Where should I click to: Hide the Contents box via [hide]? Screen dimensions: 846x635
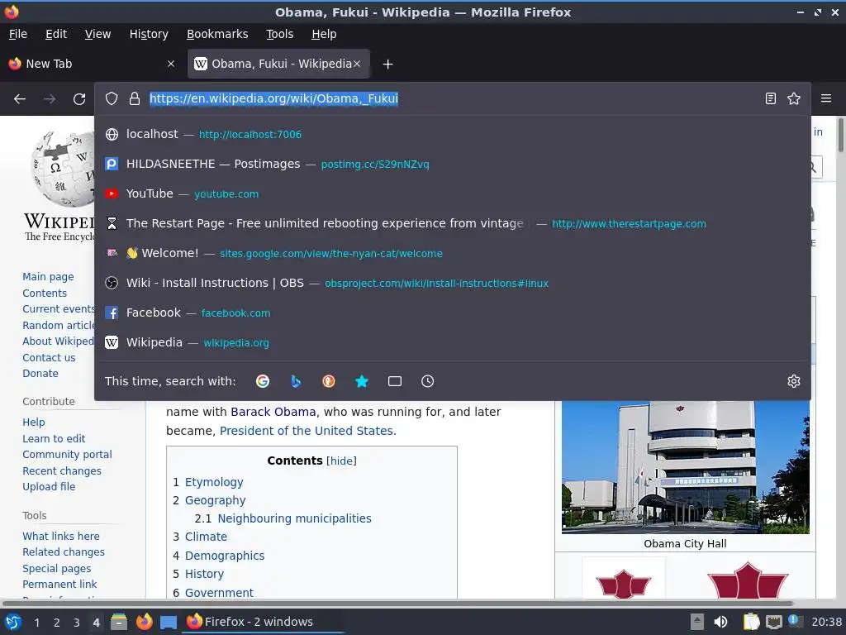(341, 461)
